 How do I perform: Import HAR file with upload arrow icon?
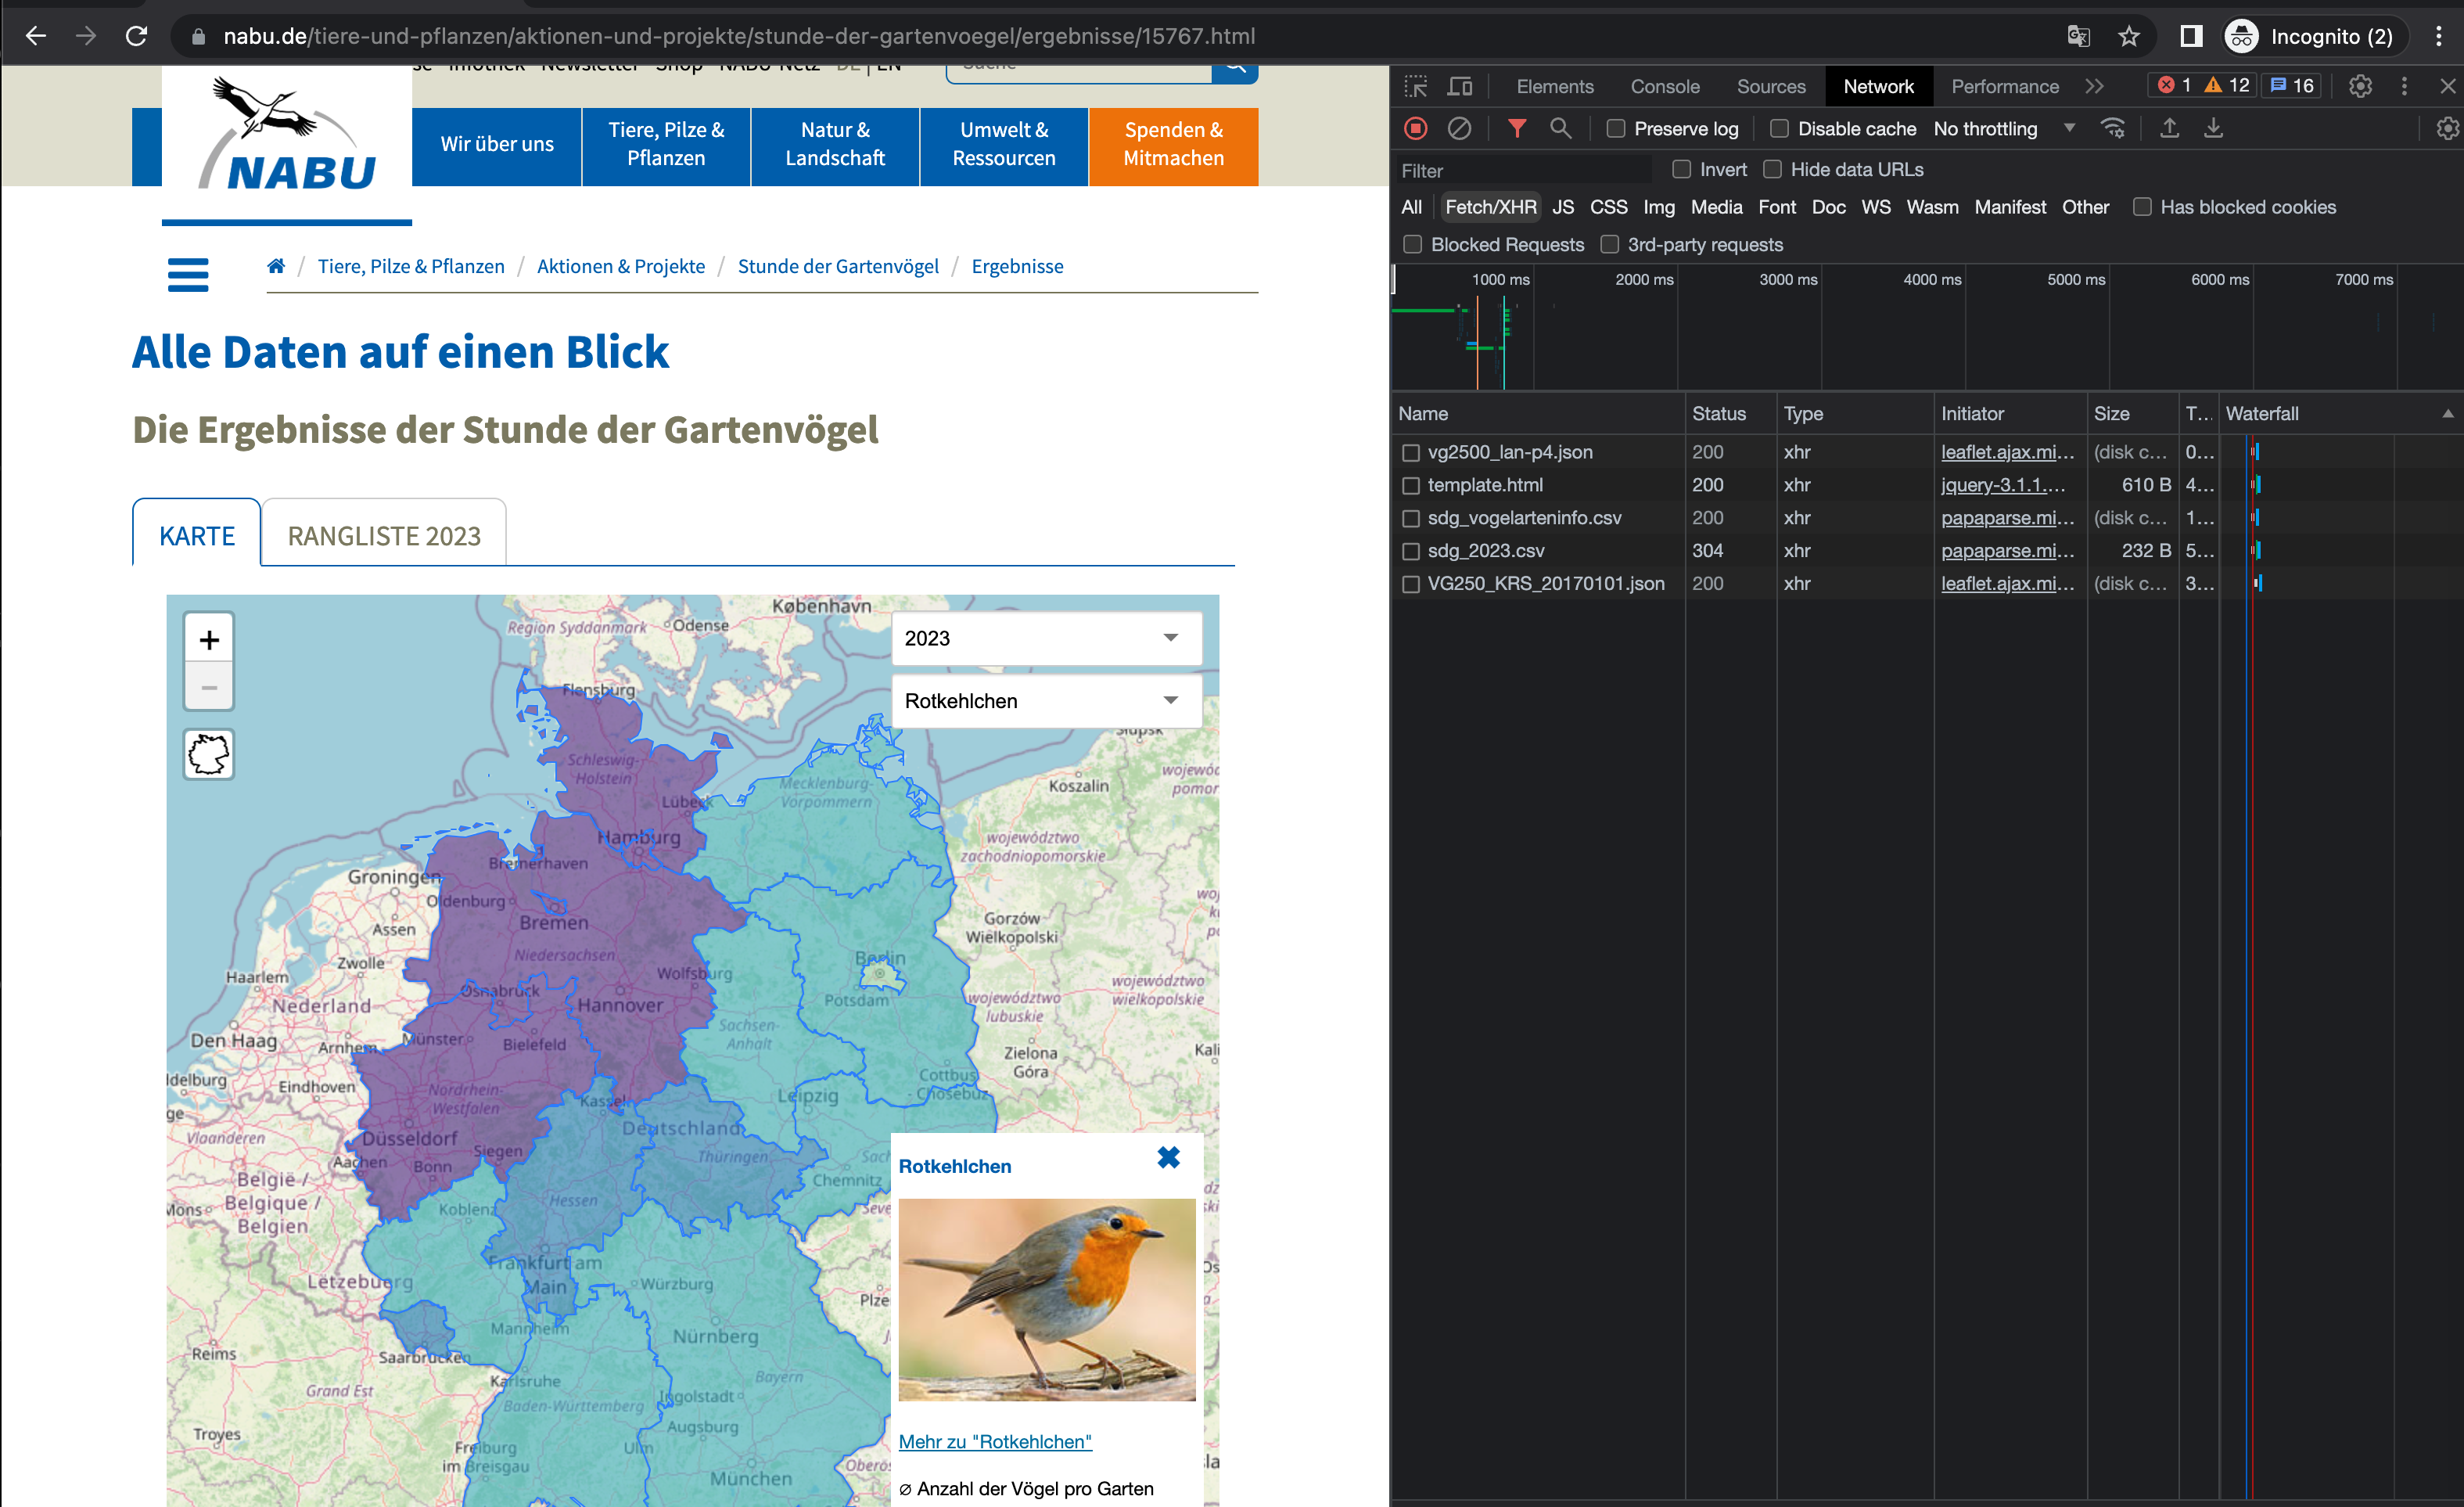pyautogui.click(x=2169, y=128)
